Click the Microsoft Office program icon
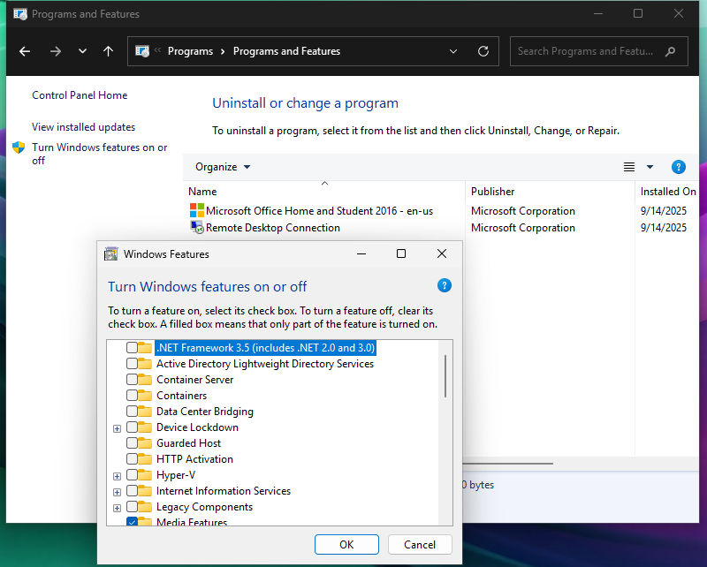This screenshot has height=567, width=707. coord(196,210)
